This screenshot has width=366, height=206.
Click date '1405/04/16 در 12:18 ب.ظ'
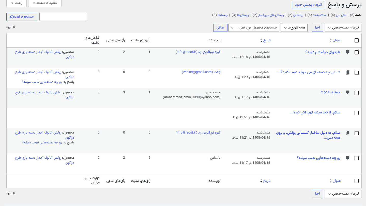(251, 57)
